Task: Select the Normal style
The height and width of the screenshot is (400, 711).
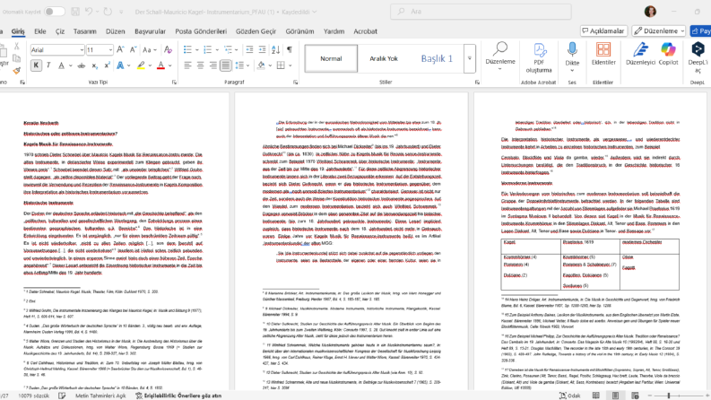Action: (331, 58)
